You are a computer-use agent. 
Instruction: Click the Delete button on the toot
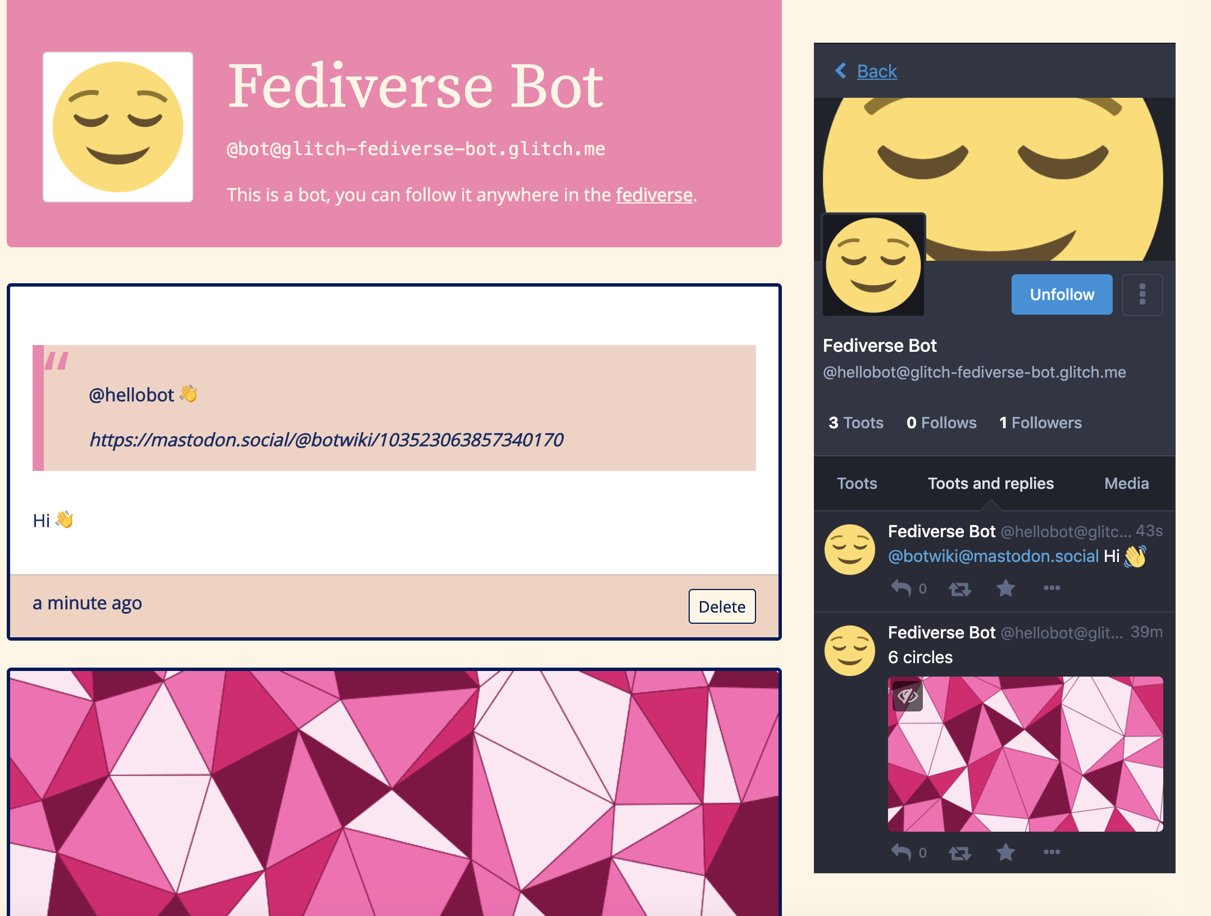pos(722,606)
